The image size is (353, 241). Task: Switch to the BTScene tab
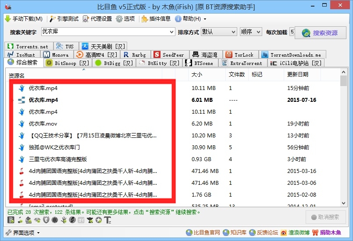(200, 63)
